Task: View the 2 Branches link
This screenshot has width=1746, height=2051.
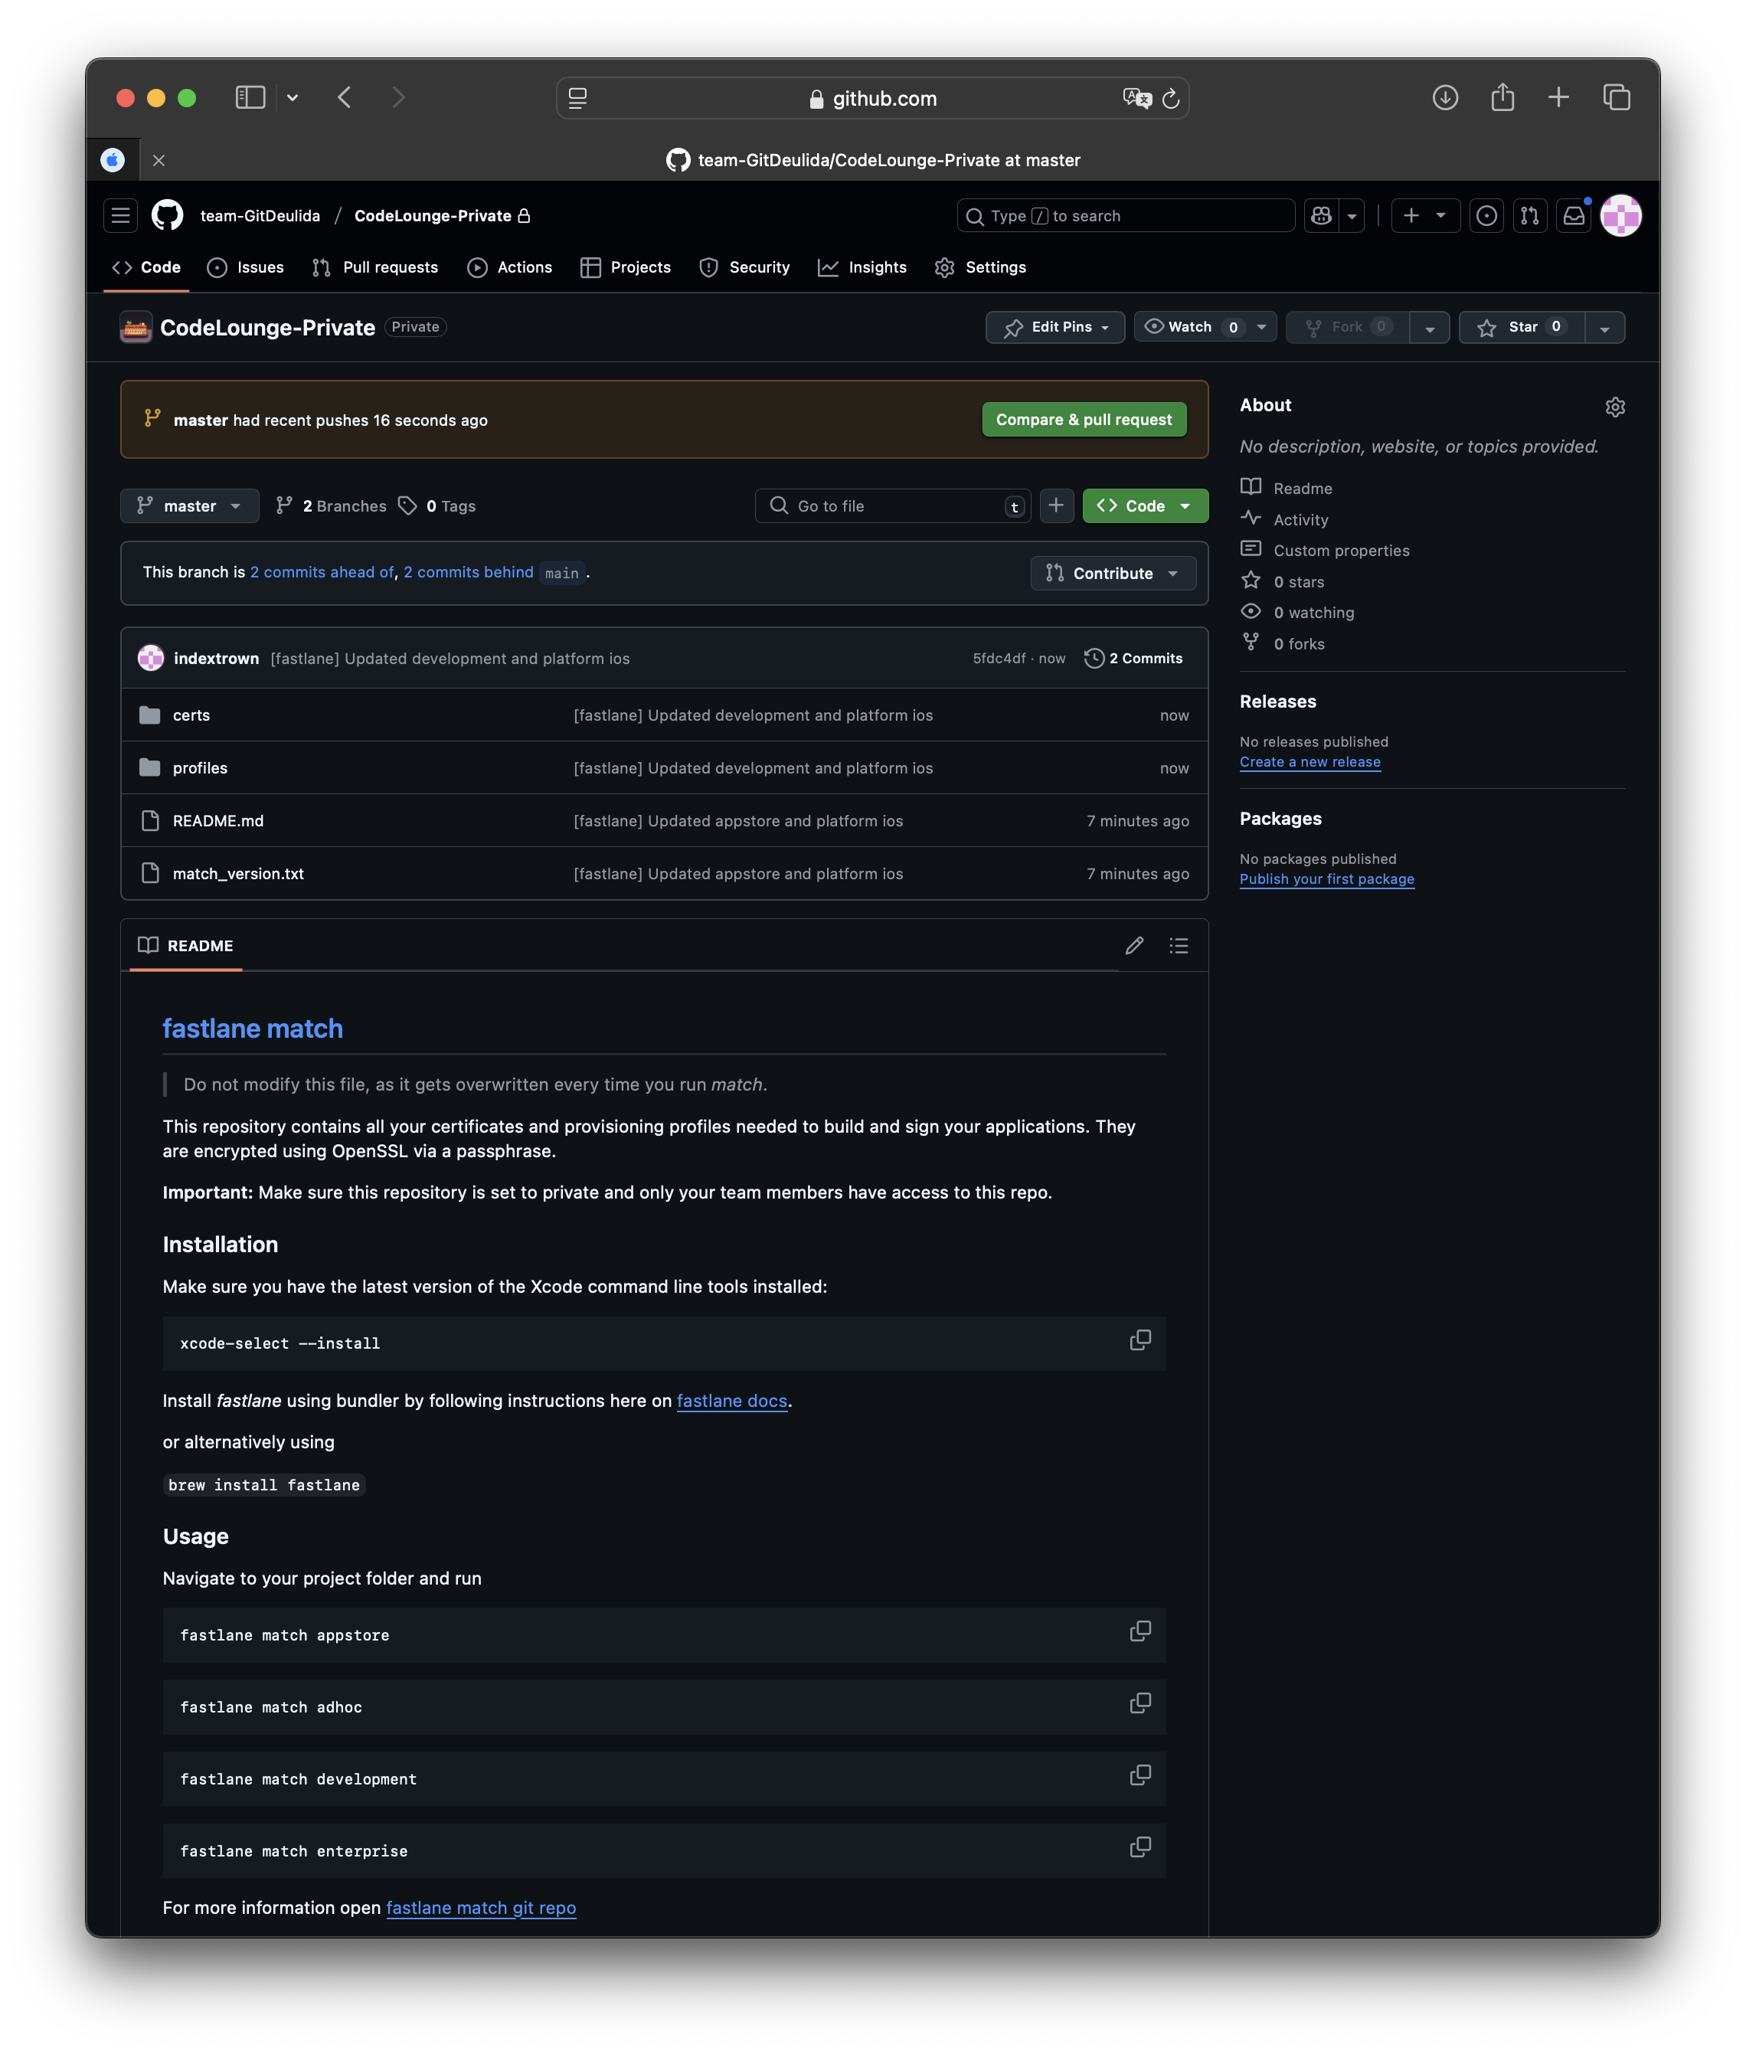Action: (332, 505)
